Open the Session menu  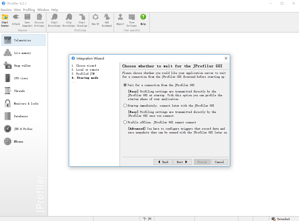click(6, 10)
